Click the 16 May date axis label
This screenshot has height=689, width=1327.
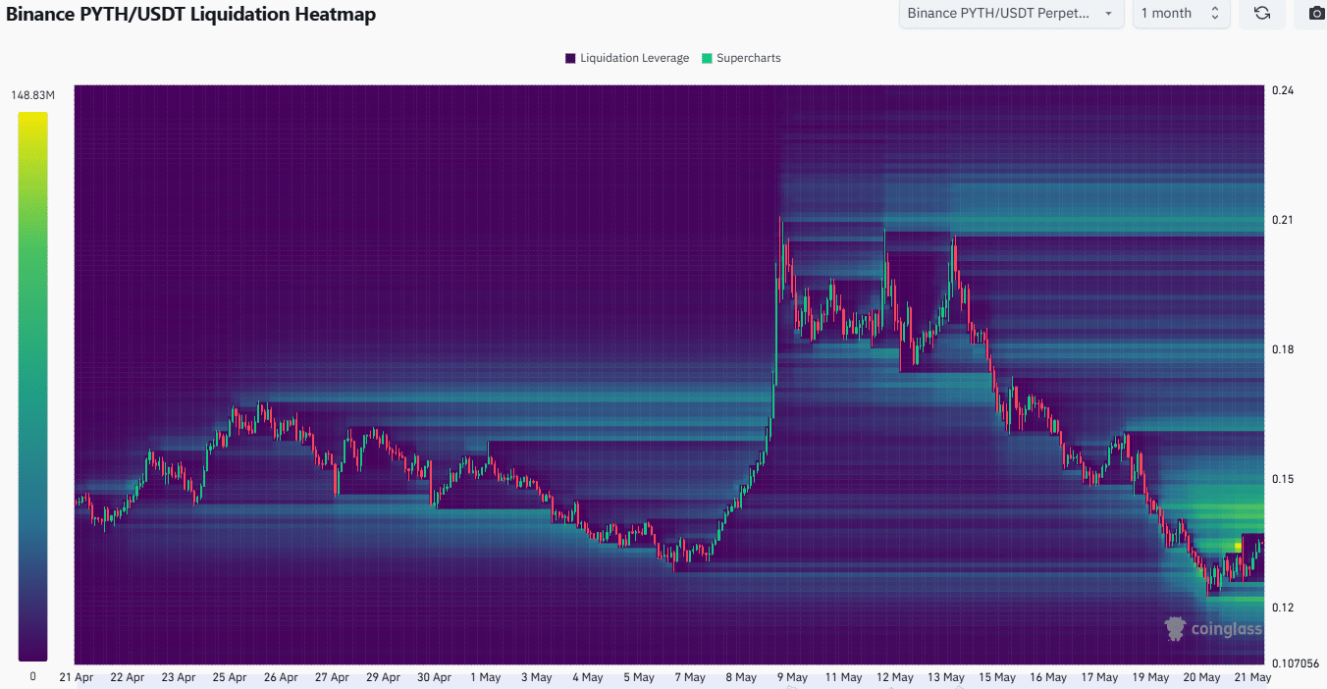[x=1048, y=677]
